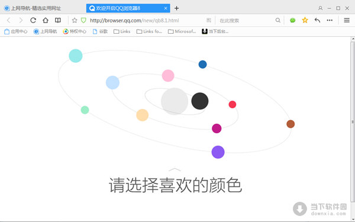
Task: Open the 应用中心 bookmark
Action: [16, 31]
